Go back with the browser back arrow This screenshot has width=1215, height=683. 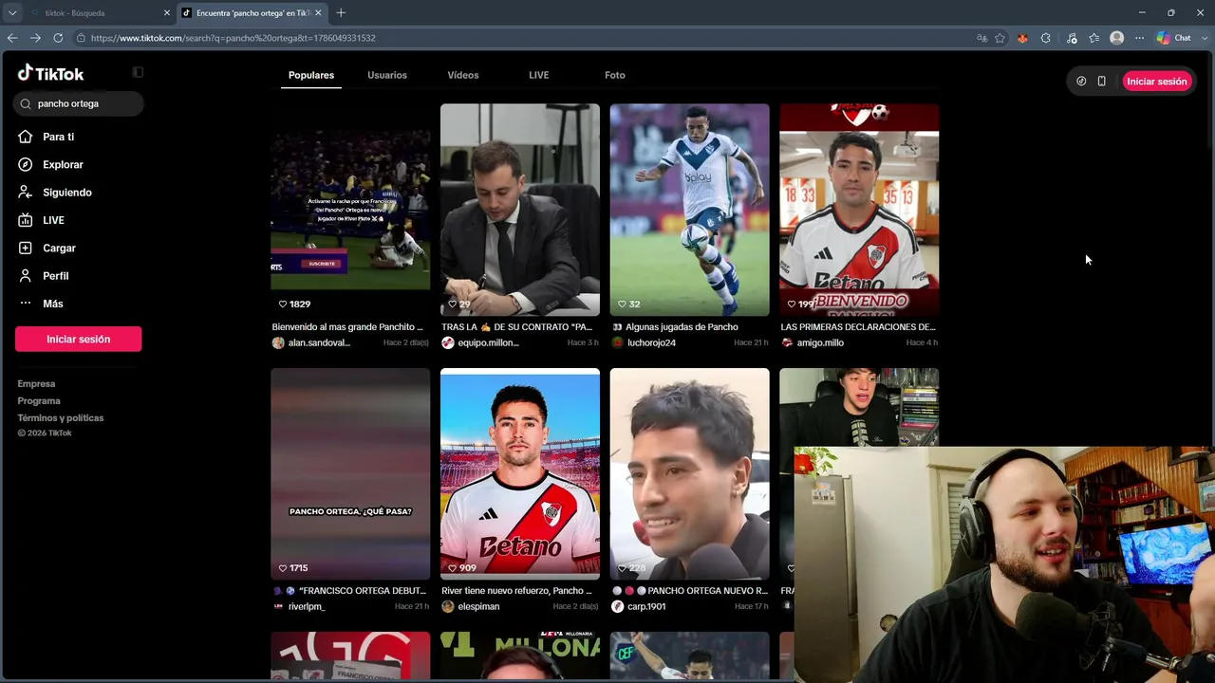point(12,38)
